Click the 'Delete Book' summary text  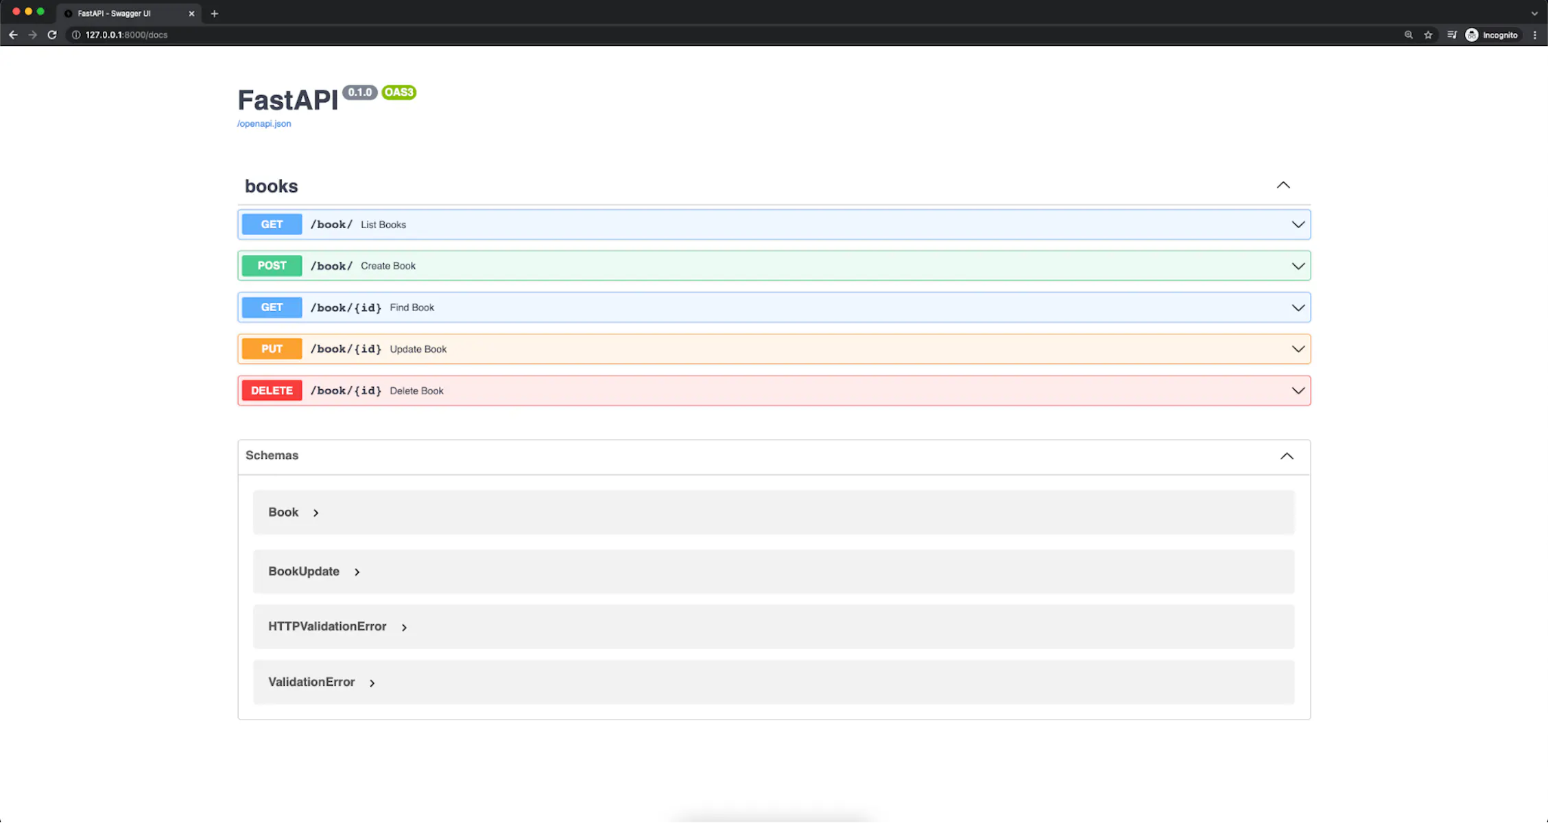416,391
